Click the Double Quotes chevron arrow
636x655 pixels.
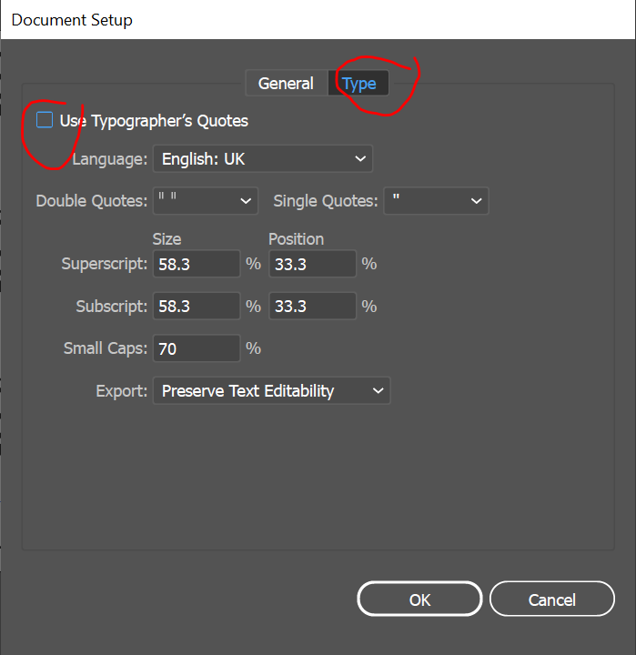tap(246, 201)
